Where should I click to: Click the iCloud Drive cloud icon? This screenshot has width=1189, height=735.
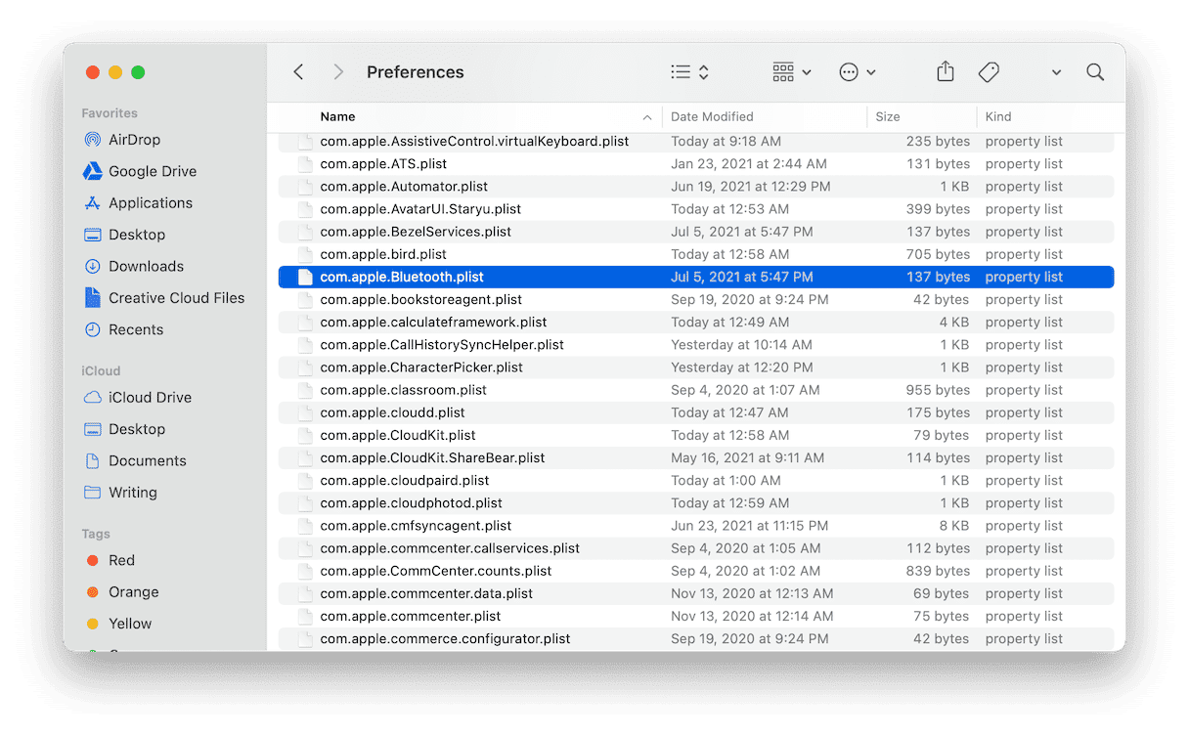(x=93, y=398)
